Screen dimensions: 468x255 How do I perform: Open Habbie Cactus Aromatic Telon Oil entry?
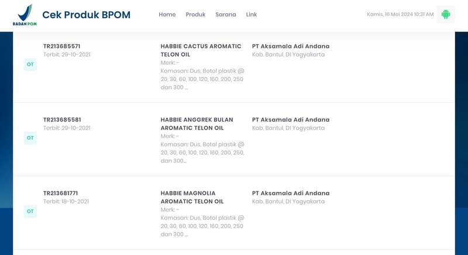(x=201, y=51)
